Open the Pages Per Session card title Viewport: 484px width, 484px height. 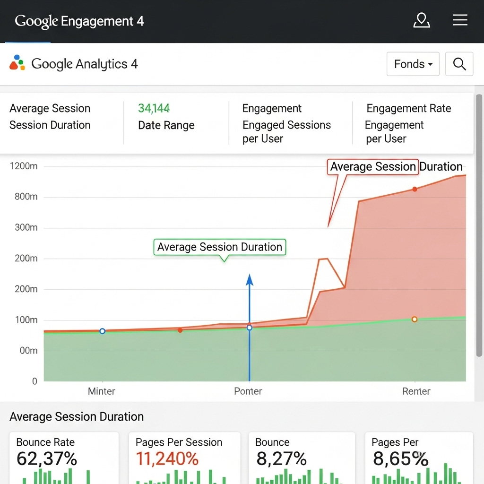pyautogui.click(x=179, y=442)
